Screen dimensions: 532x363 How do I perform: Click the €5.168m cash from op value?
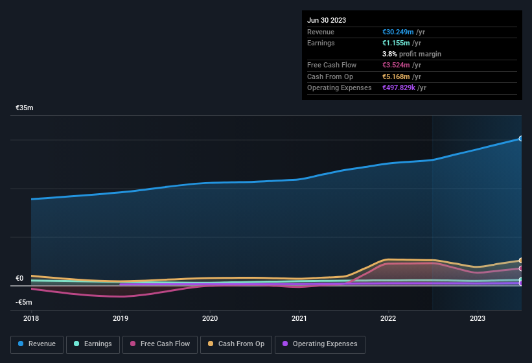click(x=396, y=76)
